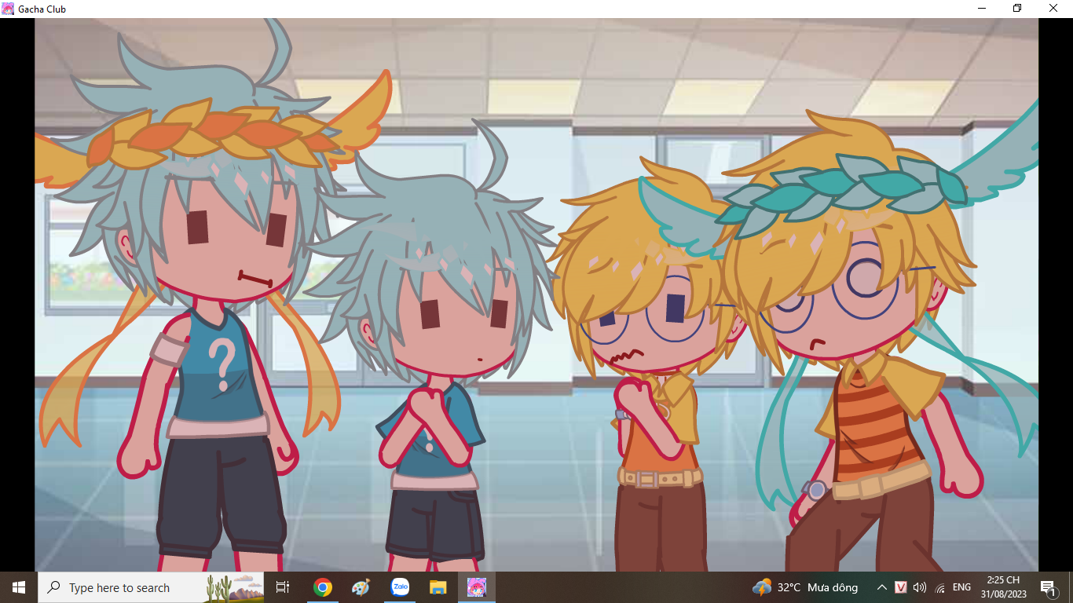Open Task View from the taskbar
The height and width of the screenshot is (603, 1073).
[x=283, y=587]
